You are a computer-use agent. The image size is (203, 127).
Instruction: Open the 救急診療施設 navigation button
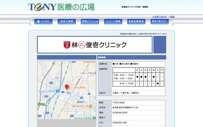coord(136,22)
